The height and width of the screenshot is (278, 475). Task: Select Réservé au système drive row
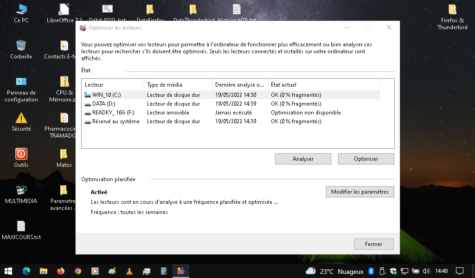(x=231, y=121)
